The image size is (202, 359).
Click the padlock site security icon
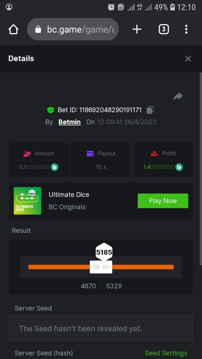38,29
